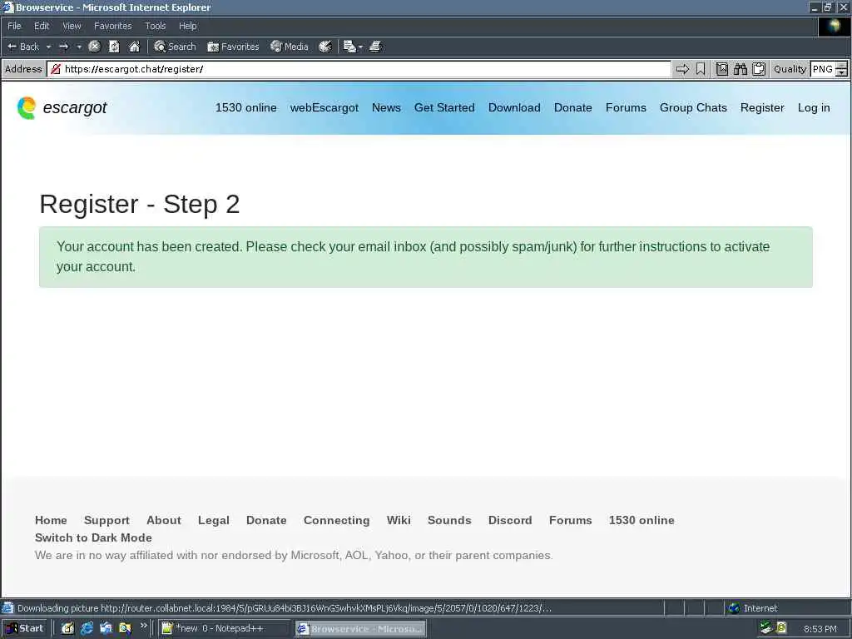
Task: Open the History toolbar icon
Action: [x=325, y=47]
